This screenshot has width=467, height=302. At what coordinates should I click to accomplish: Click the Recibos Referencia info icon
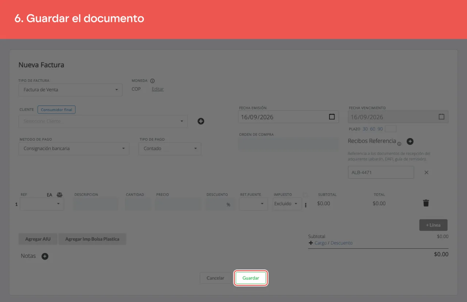tap(399, 144)
